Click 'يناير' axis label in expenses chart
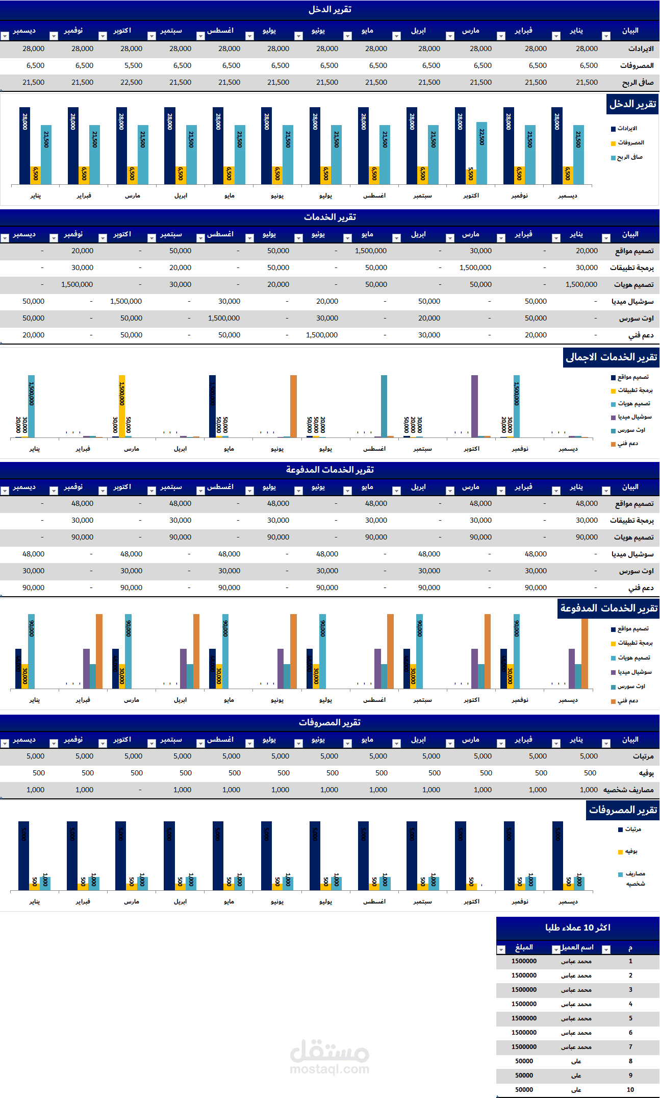 pos(34,902)
